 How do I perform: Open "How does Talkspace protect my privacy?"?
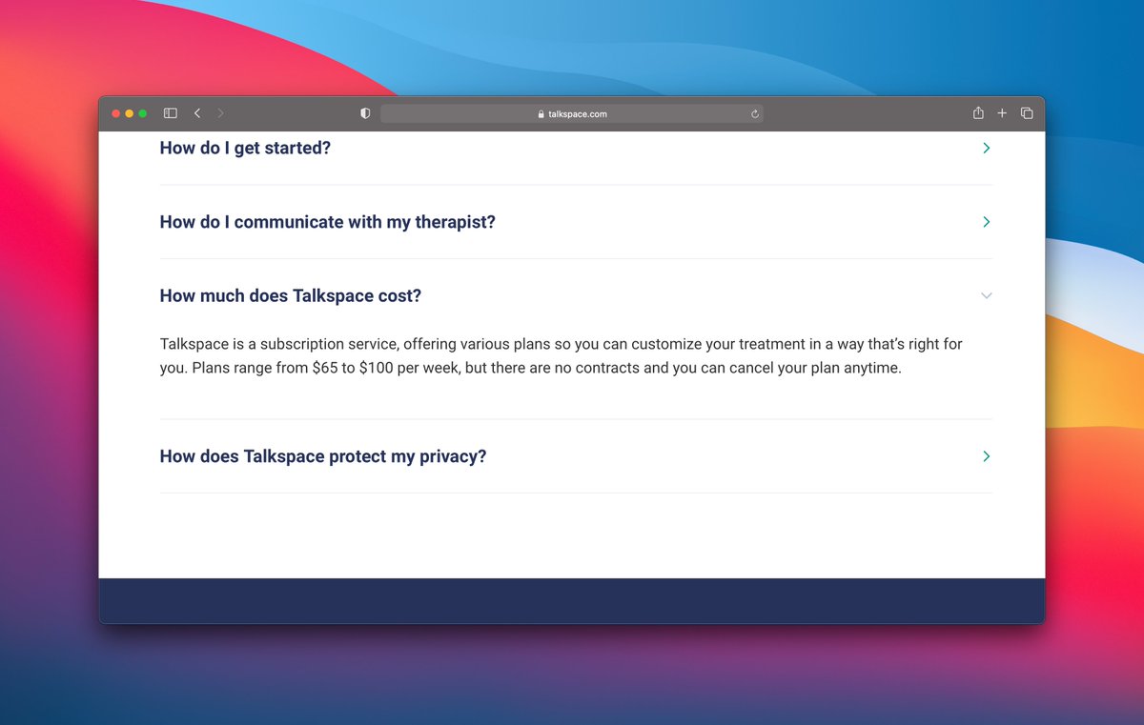[323, 456]
